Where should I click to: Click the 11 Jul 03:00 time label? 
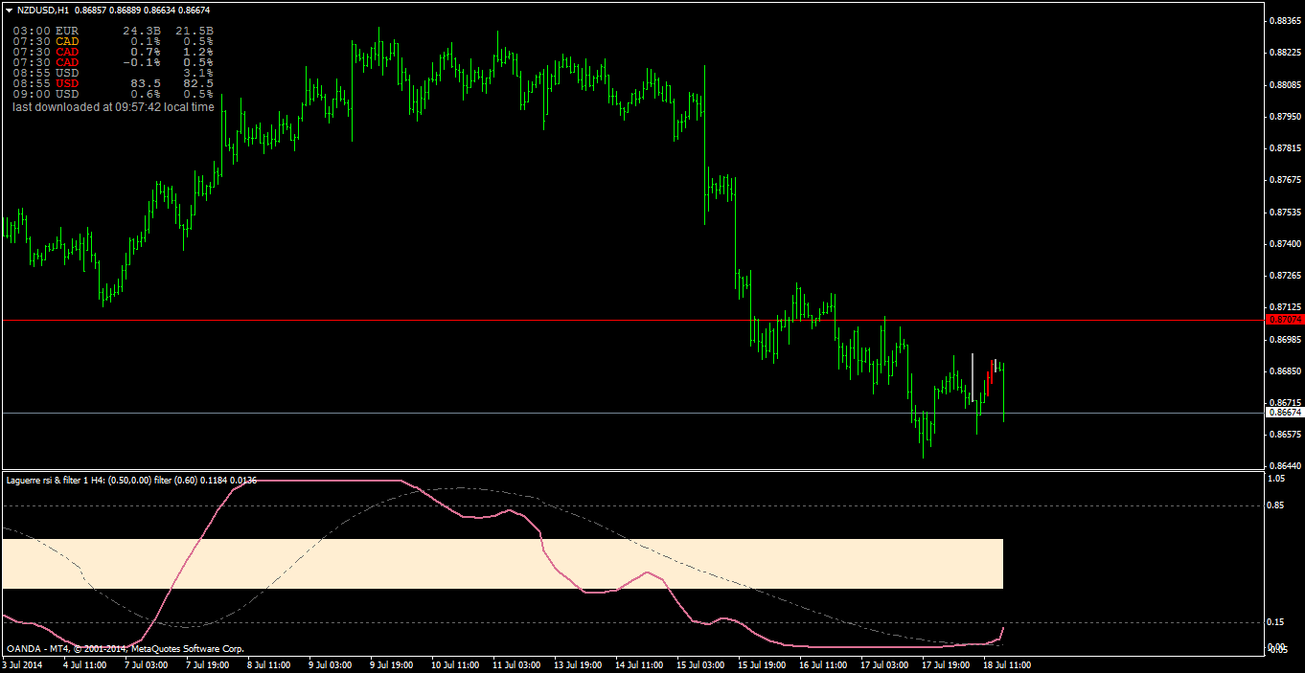[516, 663]
